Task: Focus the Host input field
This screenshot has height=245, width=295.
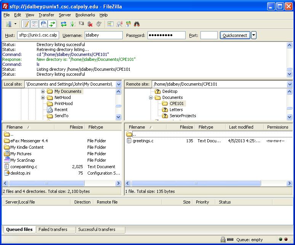Action: tap(38, 35)
